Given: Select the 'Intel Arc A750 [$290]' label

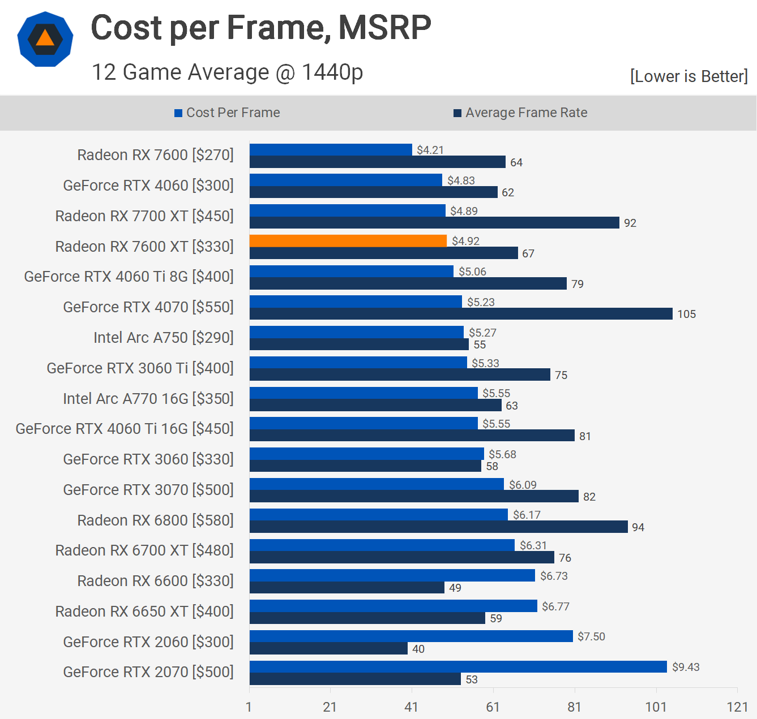Looking at the screenshot, I should [x=164, y=338].
